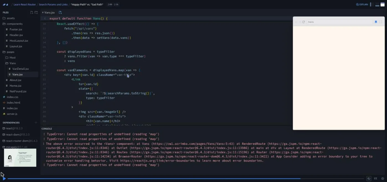Play the screencast
The height and width of the screenshot is (182, 387).
coord(4,178)
